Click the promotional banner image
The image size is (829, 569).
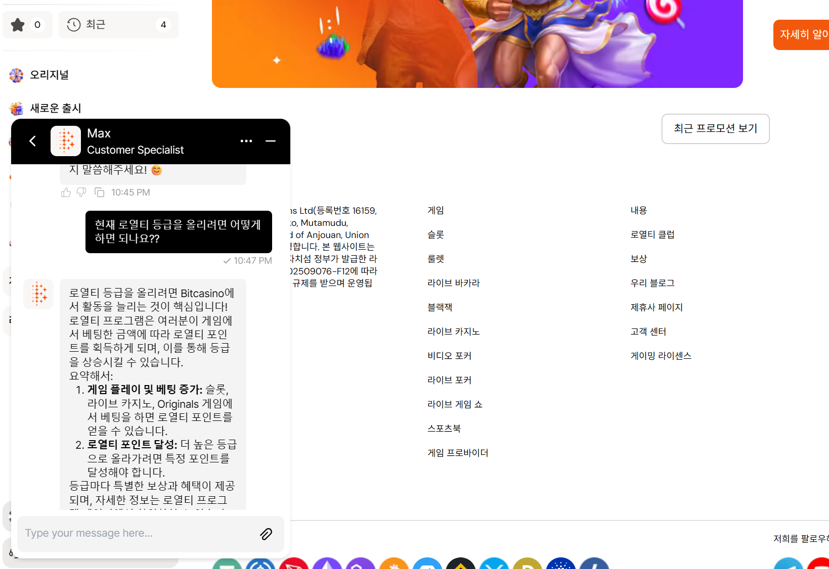[x=477, y=44]
